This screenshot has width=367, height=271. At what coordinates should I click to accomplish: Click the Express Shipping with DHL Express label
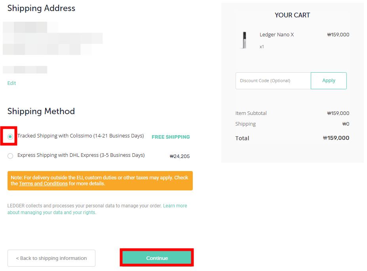tap(81, 155)
